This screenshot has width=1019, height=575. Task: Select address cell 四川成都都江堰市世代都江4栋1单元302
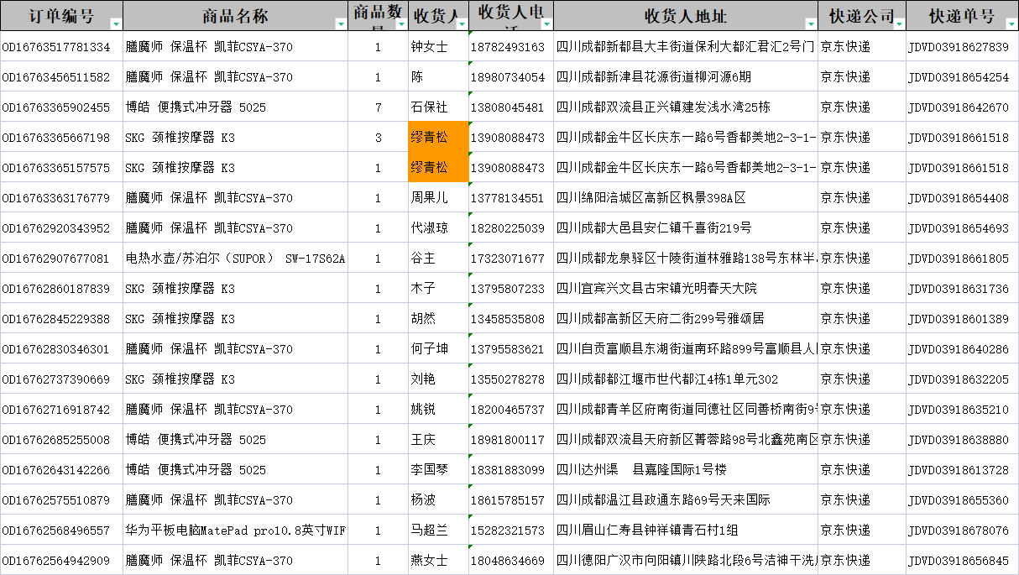[x=686, y=379]
